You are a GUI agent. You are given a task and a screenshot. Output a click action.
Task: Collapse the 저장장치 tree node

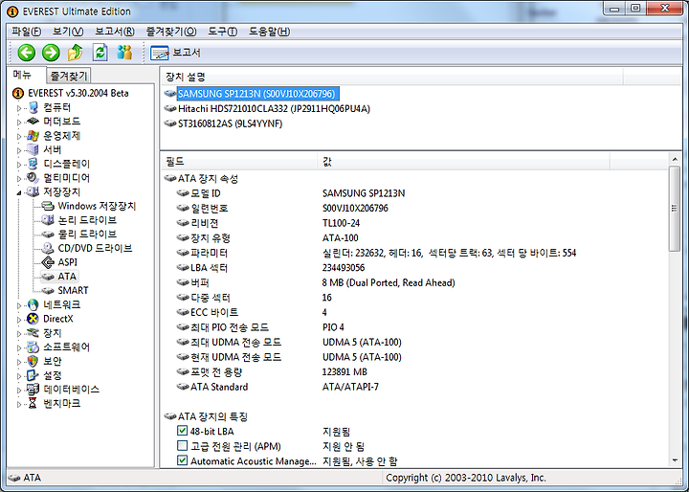click(x=19, y=192)
